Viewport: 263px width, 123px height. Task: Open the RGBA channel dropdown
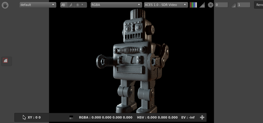pos(116,5)
